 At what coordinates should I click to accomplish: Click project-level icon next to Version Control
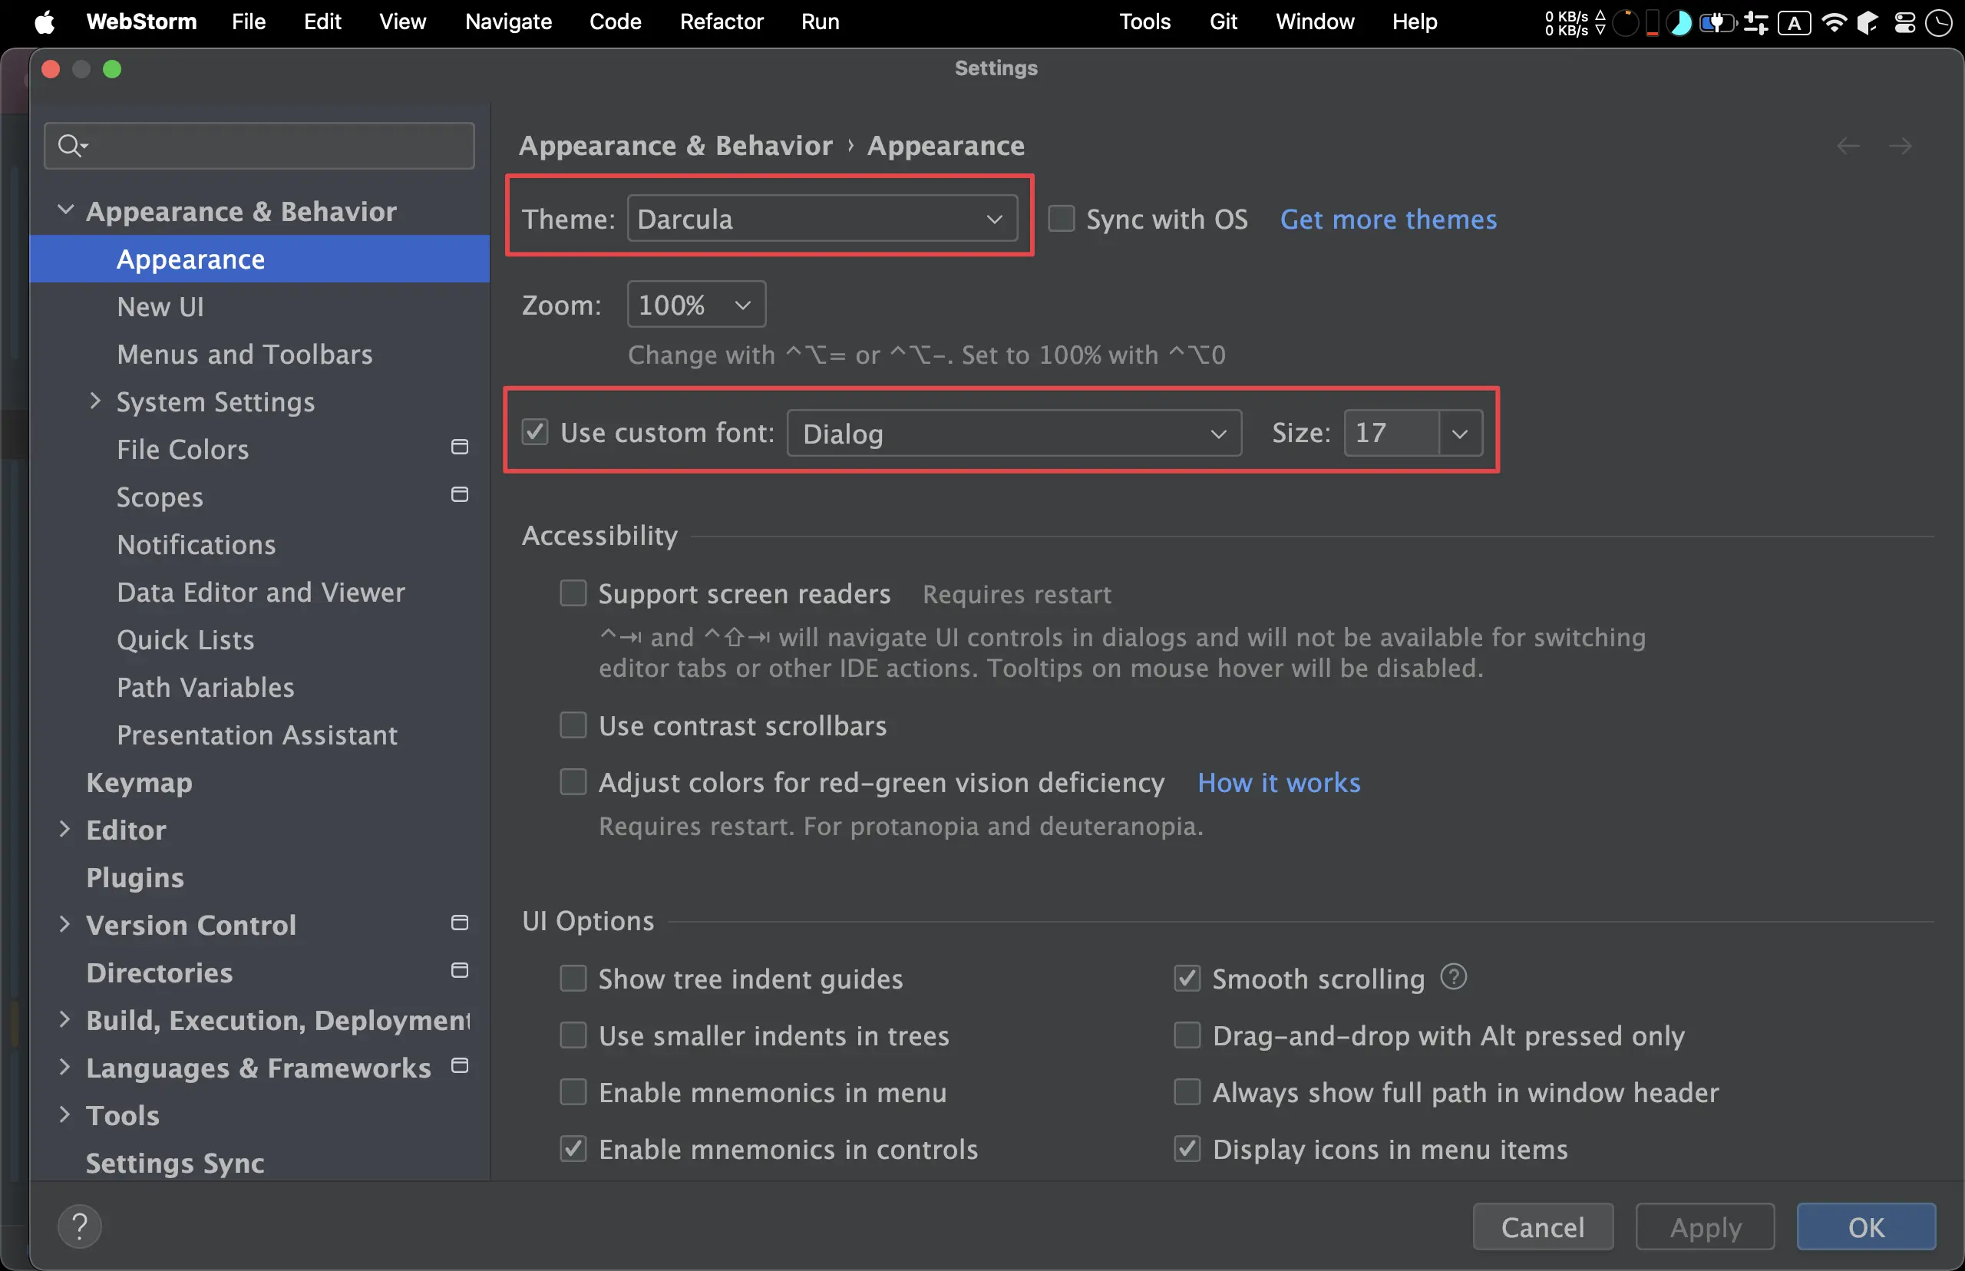[460, 923]
